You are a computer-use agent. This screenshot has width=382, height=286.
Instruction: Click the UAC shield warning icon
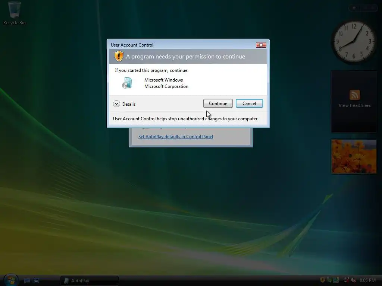pyautogui.click(x=119, y=56)
